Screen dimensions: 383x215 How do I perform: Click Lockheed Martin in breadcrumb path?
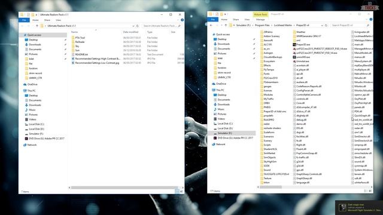click(x=282, y=25)
